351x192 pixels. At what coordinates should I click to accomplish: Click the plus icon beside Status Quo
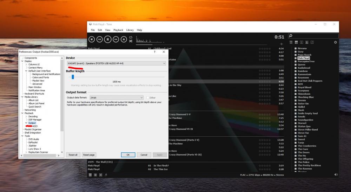(296, 126)
